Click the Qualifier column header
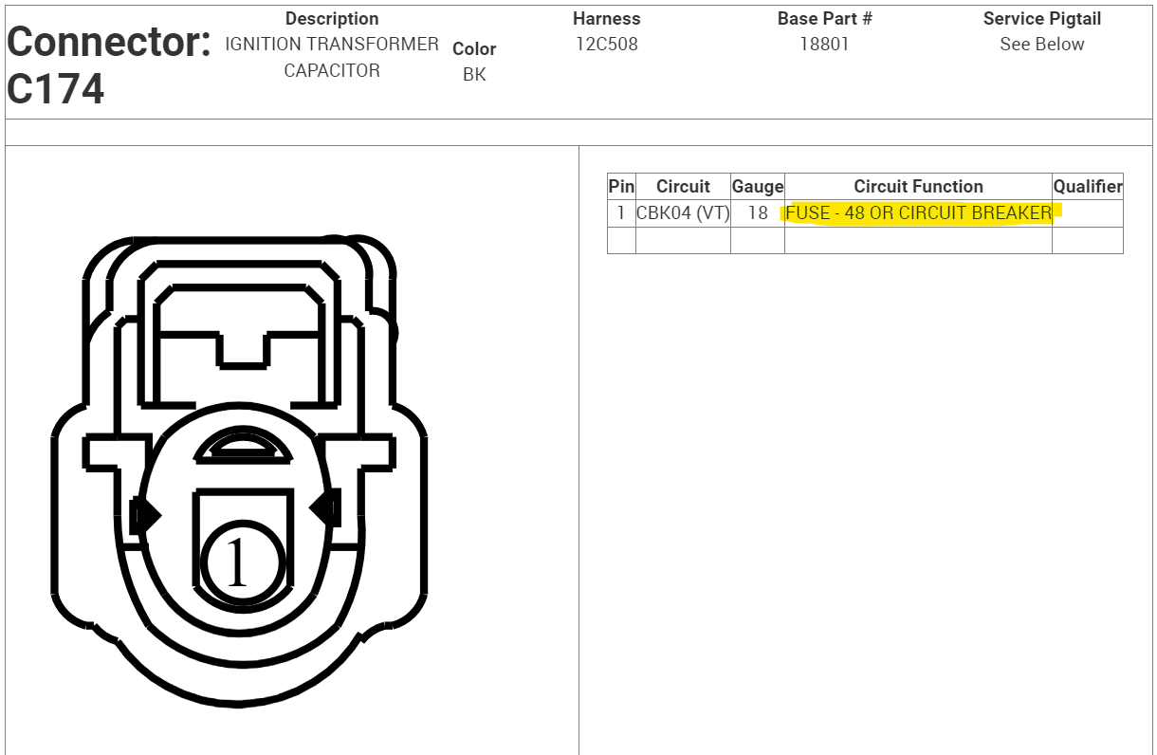1157x755 pixels. (1088, 187)
